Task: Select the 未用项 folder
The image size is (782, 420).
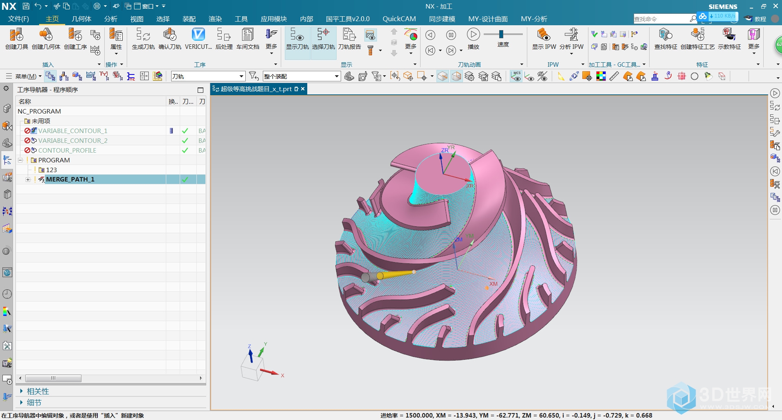Action: 41,121
